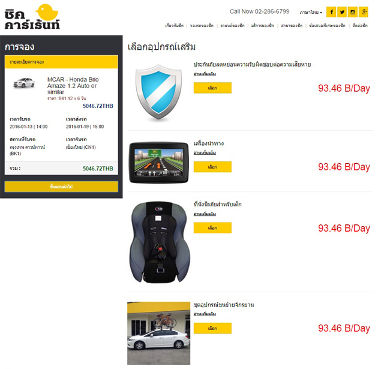
Task: Click the yellow ขั้นตอนต่อไป next step button
Action: coord(61,187)
